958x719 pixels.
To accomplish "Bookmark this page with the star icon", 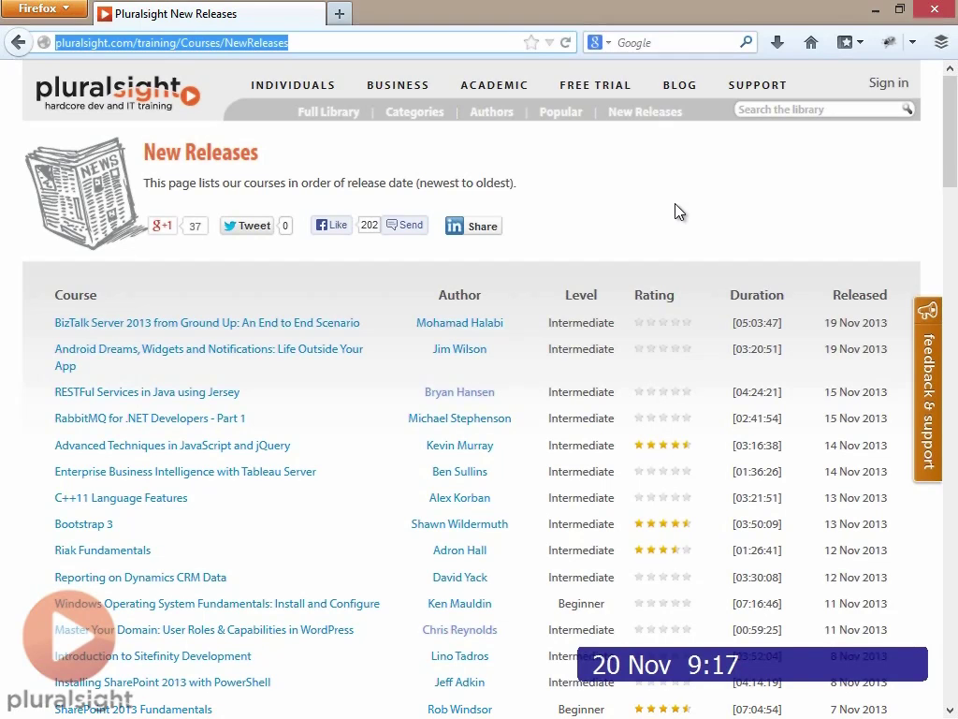I will click(x=531, y=42).
